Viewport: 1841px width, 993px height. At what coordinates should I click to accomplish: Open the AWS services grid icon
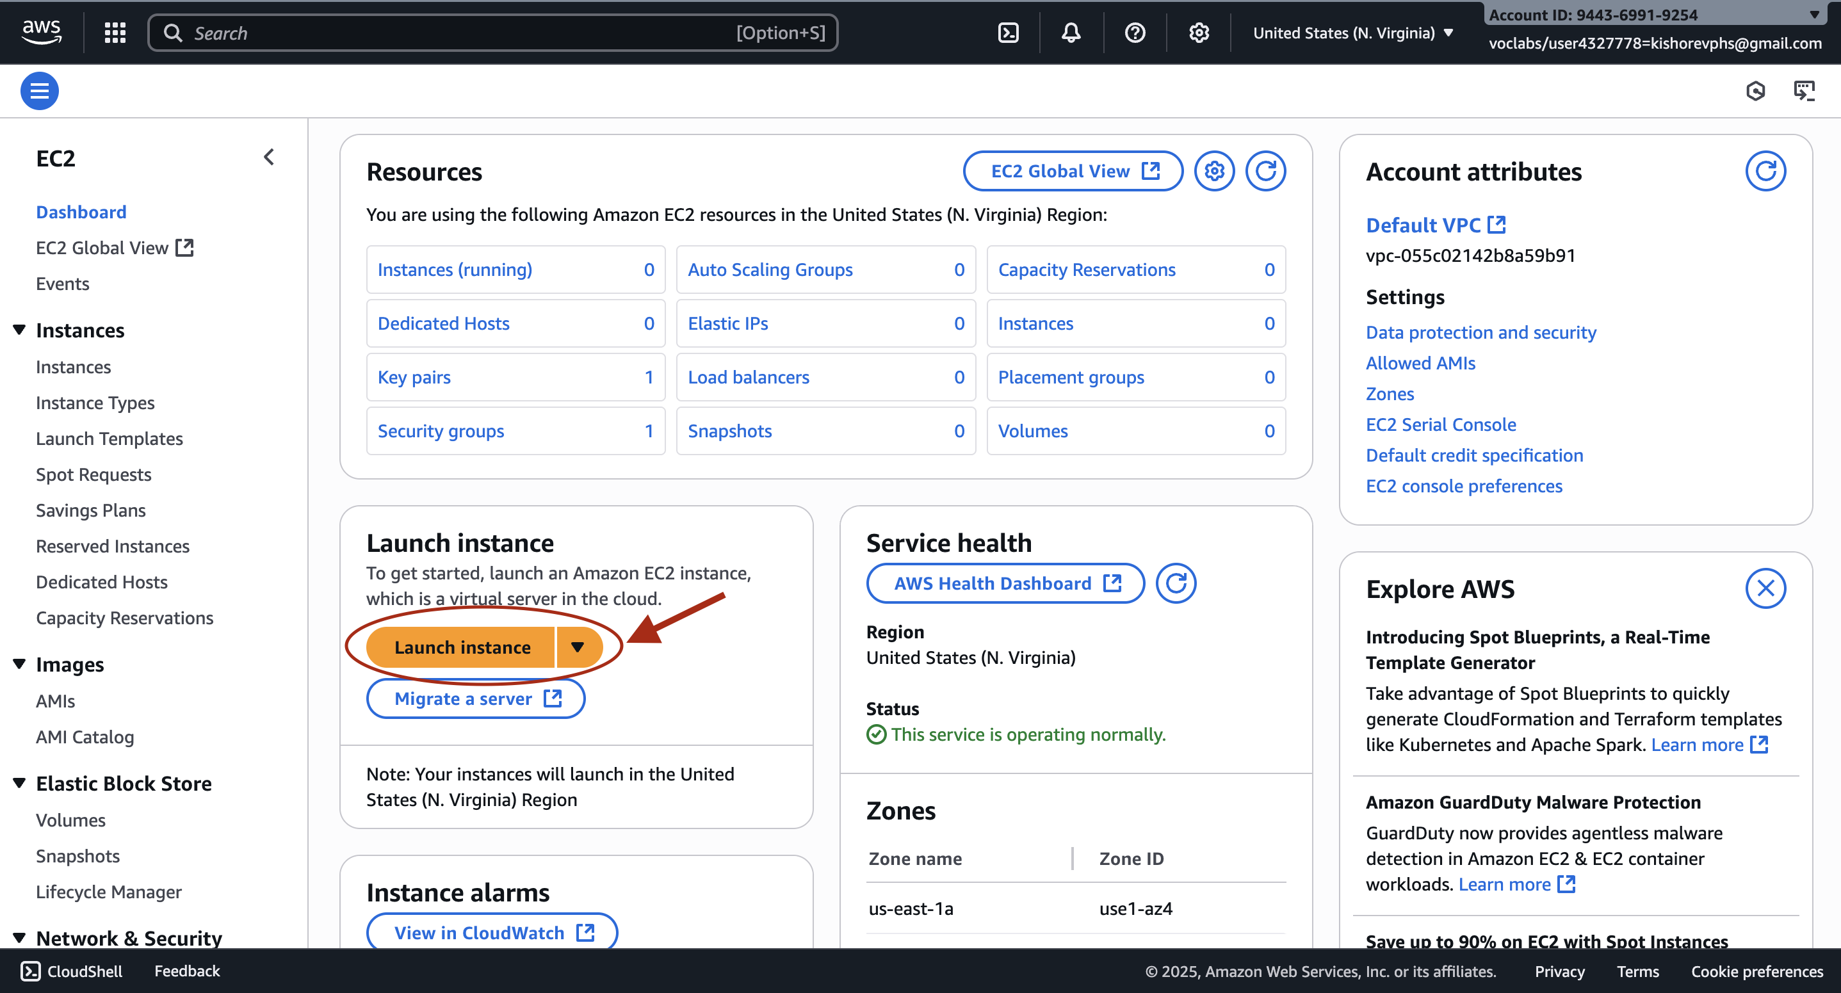click(x=115, y=32)
